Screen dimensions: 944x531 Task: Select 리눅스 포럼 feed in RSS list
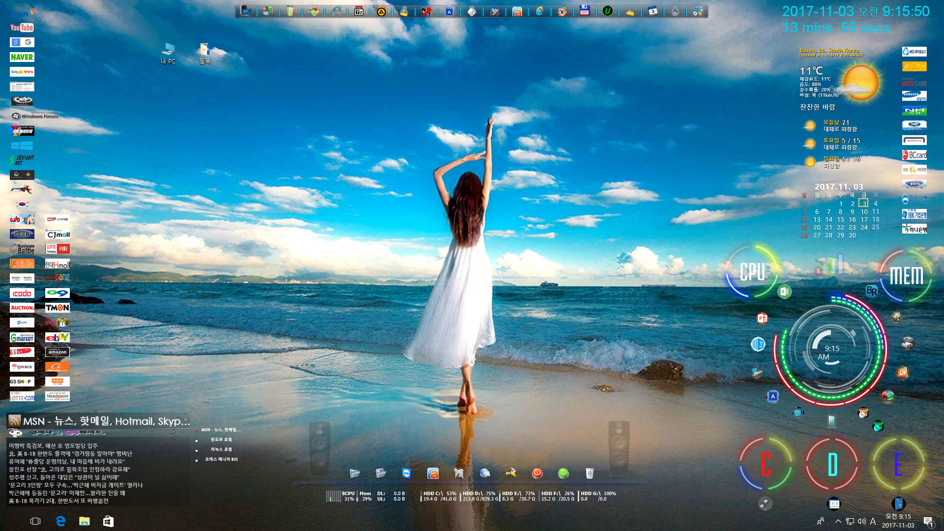(x=221, y=449)
